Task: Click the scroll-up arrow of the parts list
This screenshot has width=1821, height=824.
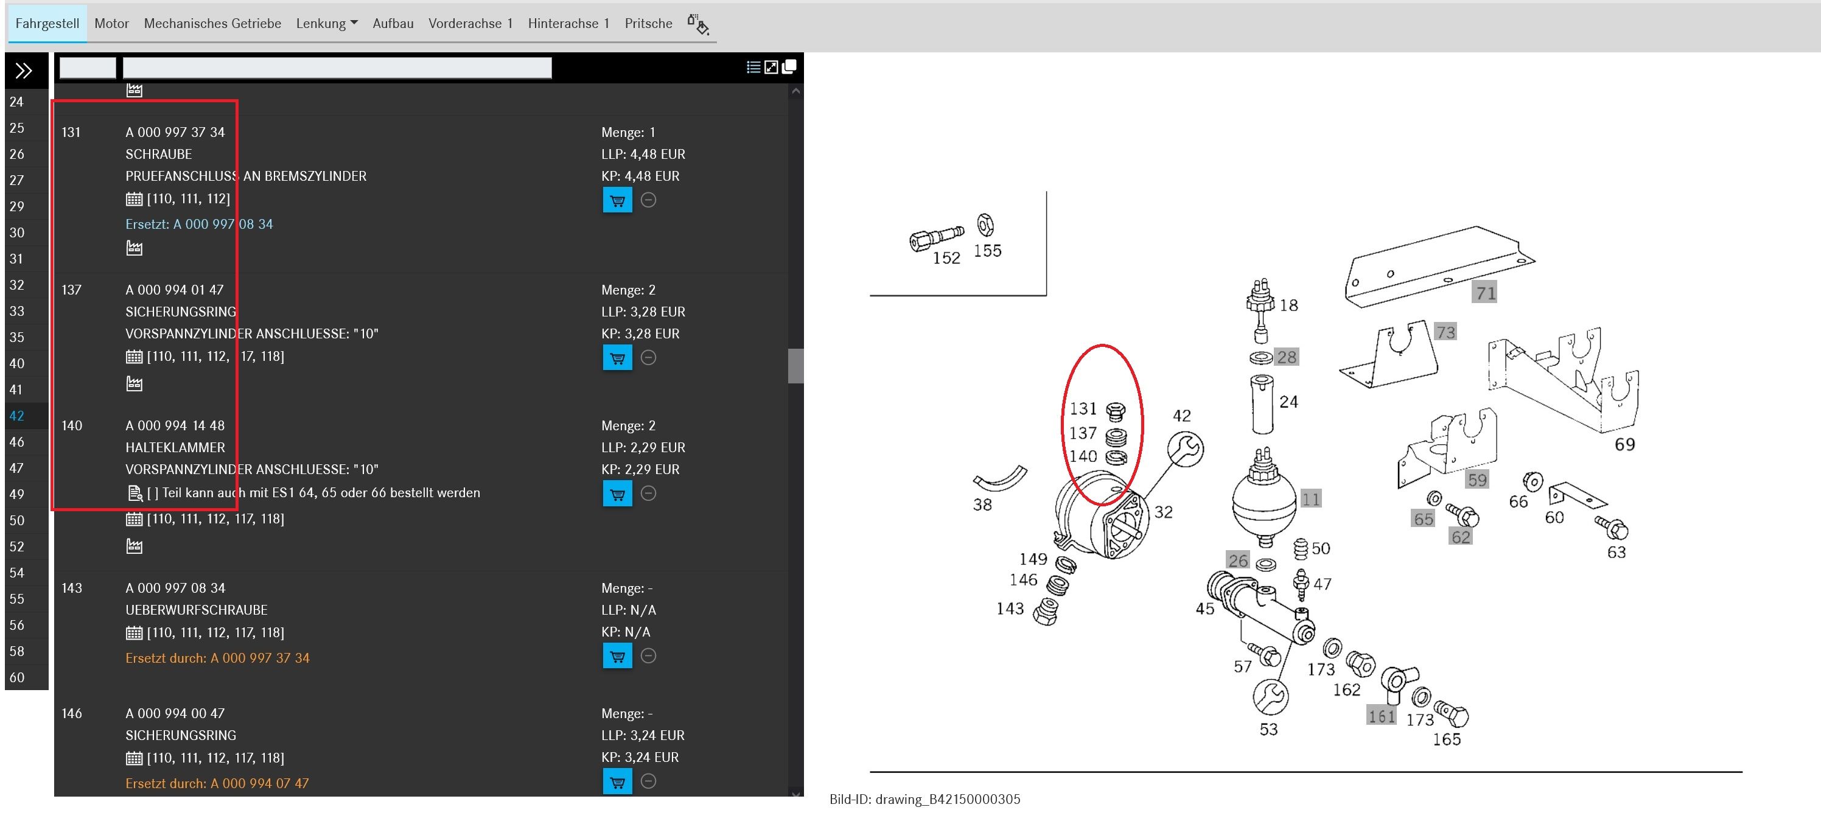Action: [x=795, y=91]
